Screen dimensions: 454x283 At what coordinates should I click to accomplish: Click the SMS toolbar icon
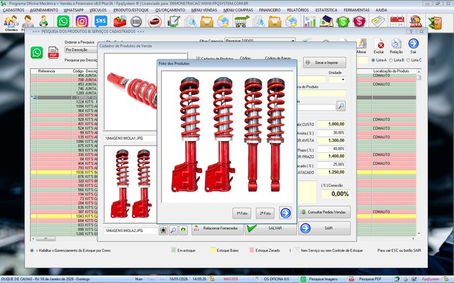click(100, 22)
